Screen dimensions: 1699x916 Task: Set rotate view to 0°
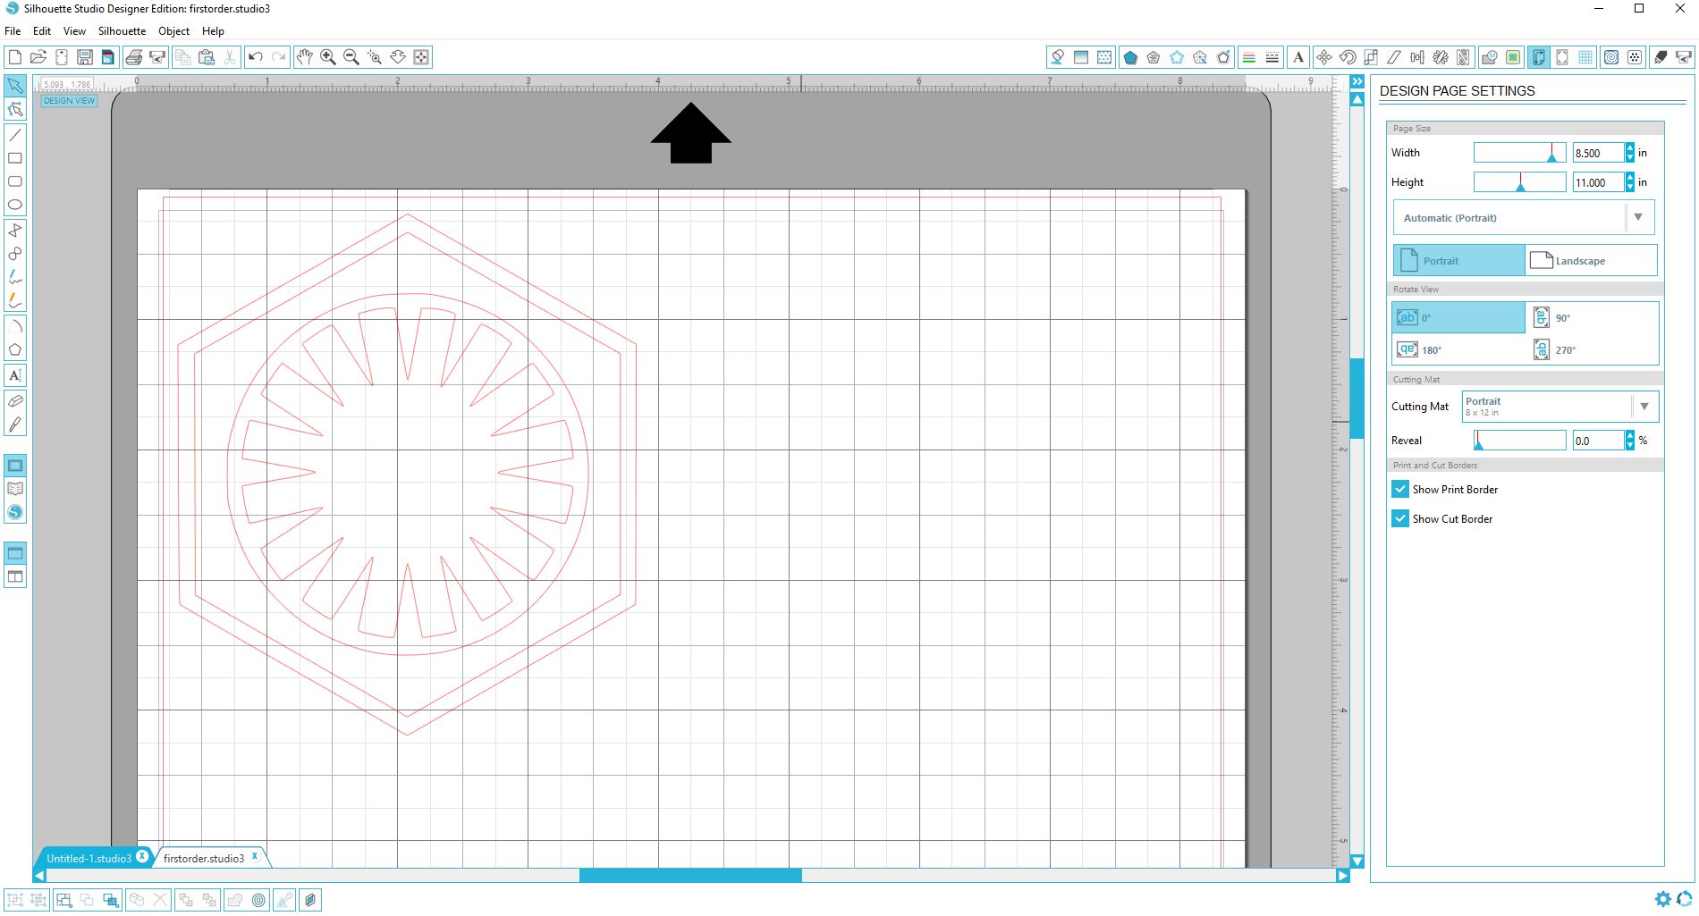(x=1459, y=317)
